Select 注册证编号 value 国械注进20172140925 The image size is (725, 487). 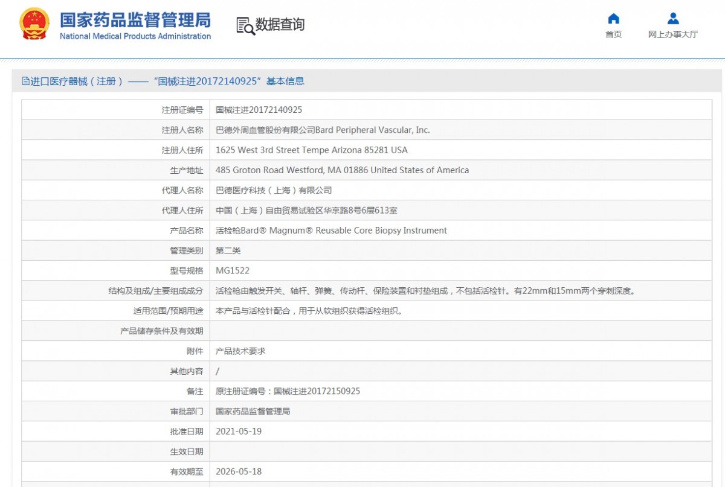pyautogui.click(x=259, y=110)
